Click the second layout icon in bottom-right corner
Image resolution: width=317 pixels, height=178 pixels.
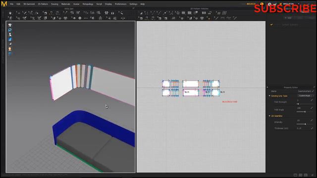[301, 175]
